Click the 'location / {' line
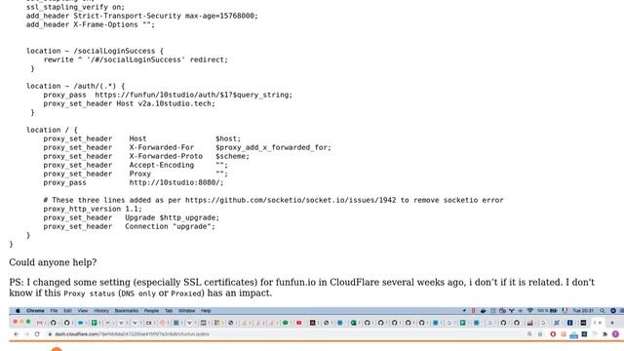624x351 pixels. pyautogui.click(x=52, y=130)
